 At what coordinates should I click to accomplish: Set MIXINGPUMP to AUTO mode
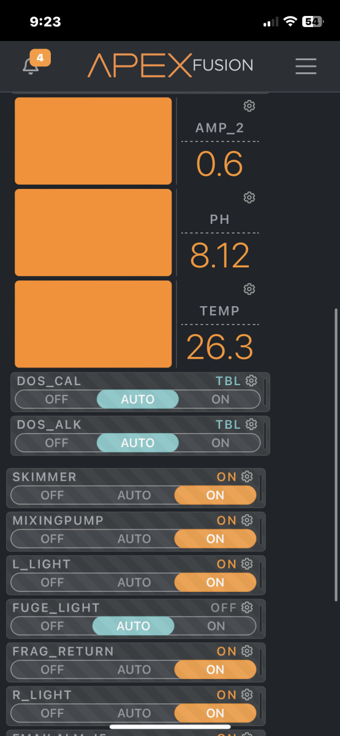coord(134,539)
